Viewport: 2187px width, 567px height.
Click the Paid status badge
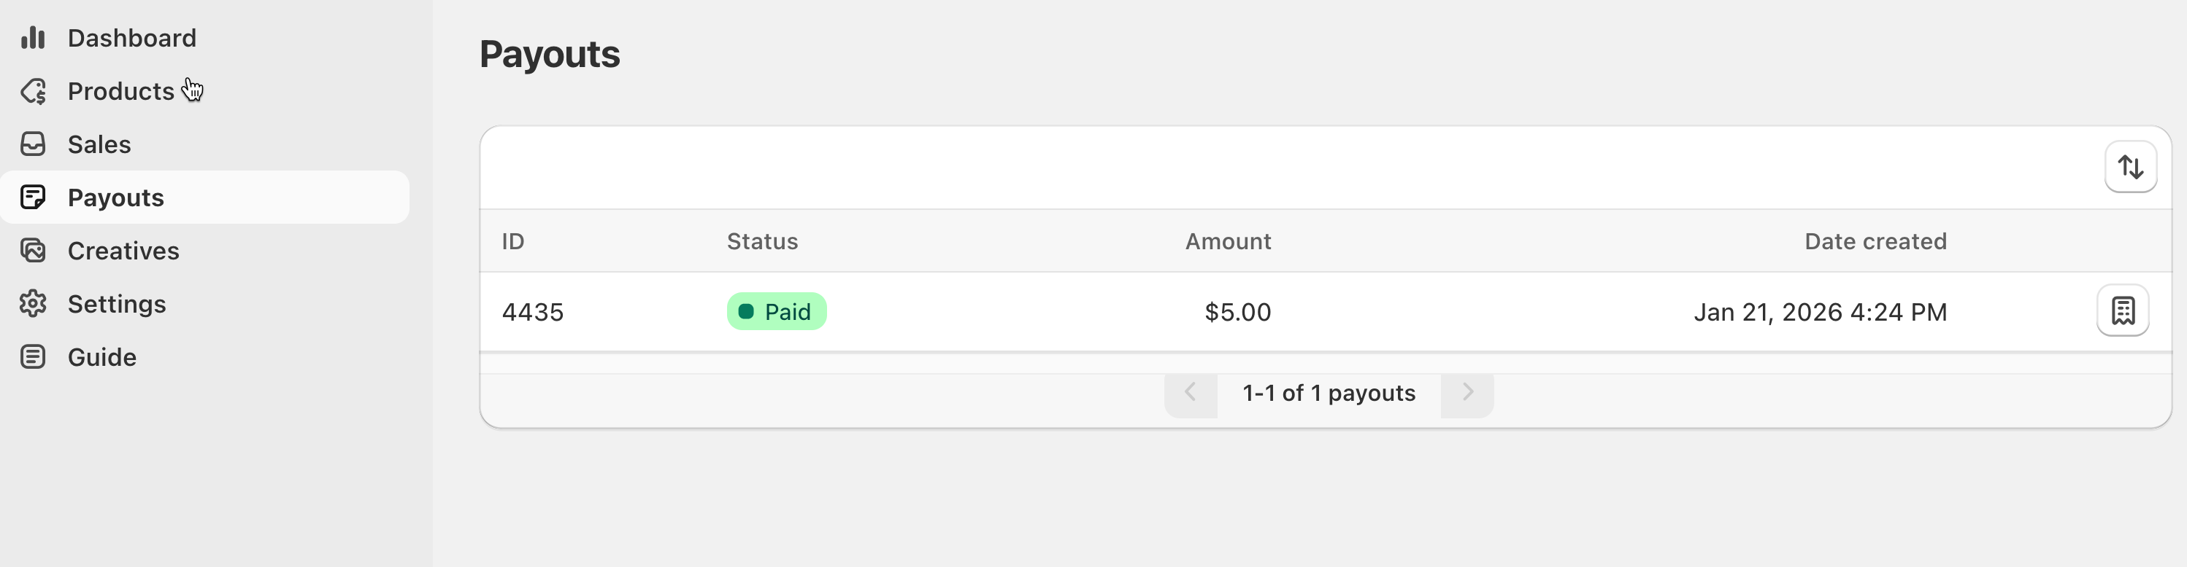[x=776, y=312]
